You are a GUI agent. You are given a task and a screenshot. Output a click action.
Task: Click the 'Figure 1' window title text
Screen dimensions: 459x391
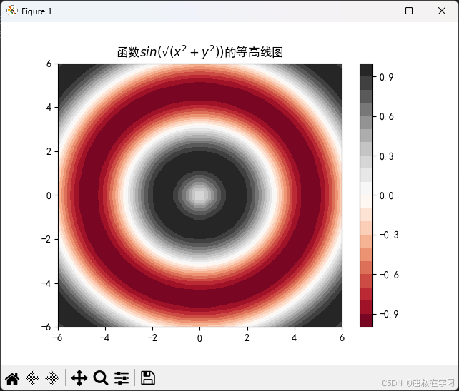[x=36, y=11]
